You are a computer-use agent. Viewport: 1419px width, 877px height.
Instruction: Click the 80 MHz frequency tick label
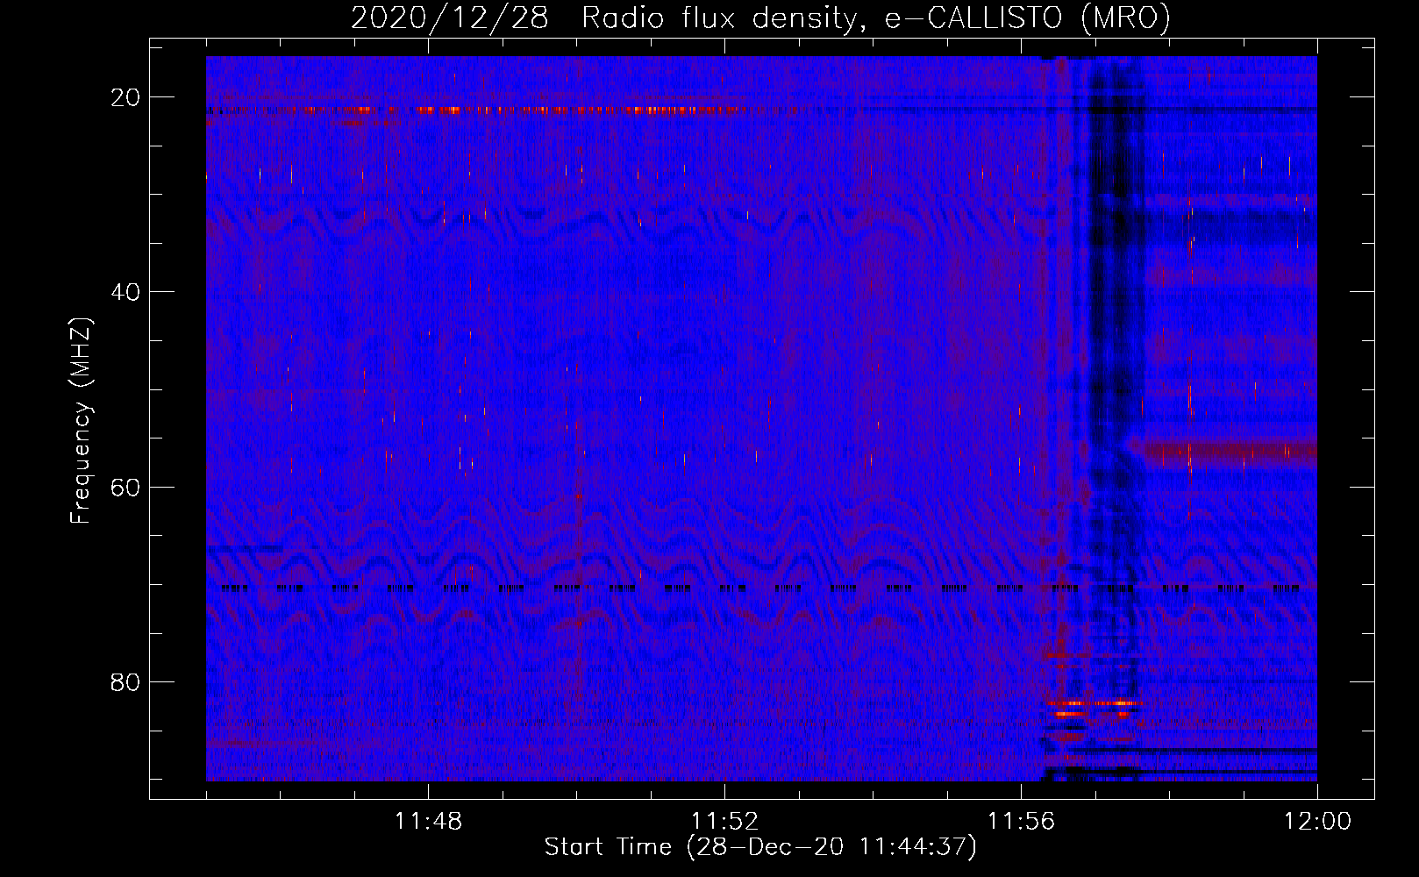[126, 682]
